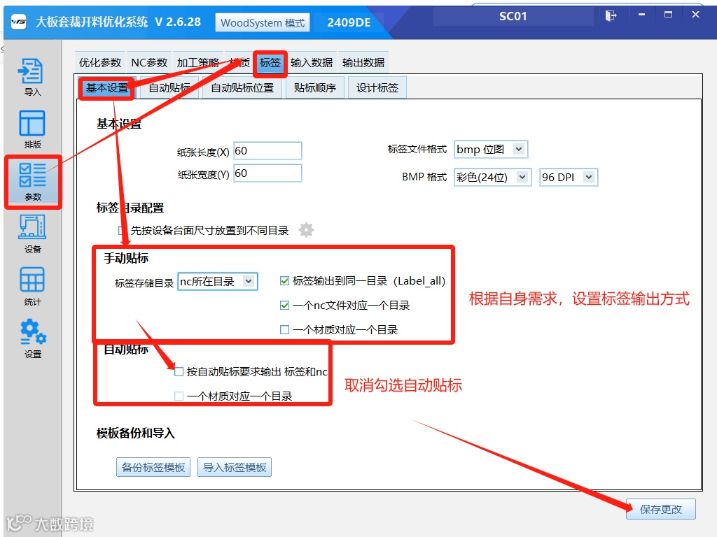
Task: Toggle 按自动贴标要求输出 标签和nc checkbox
Action: [x=179, y=372]
